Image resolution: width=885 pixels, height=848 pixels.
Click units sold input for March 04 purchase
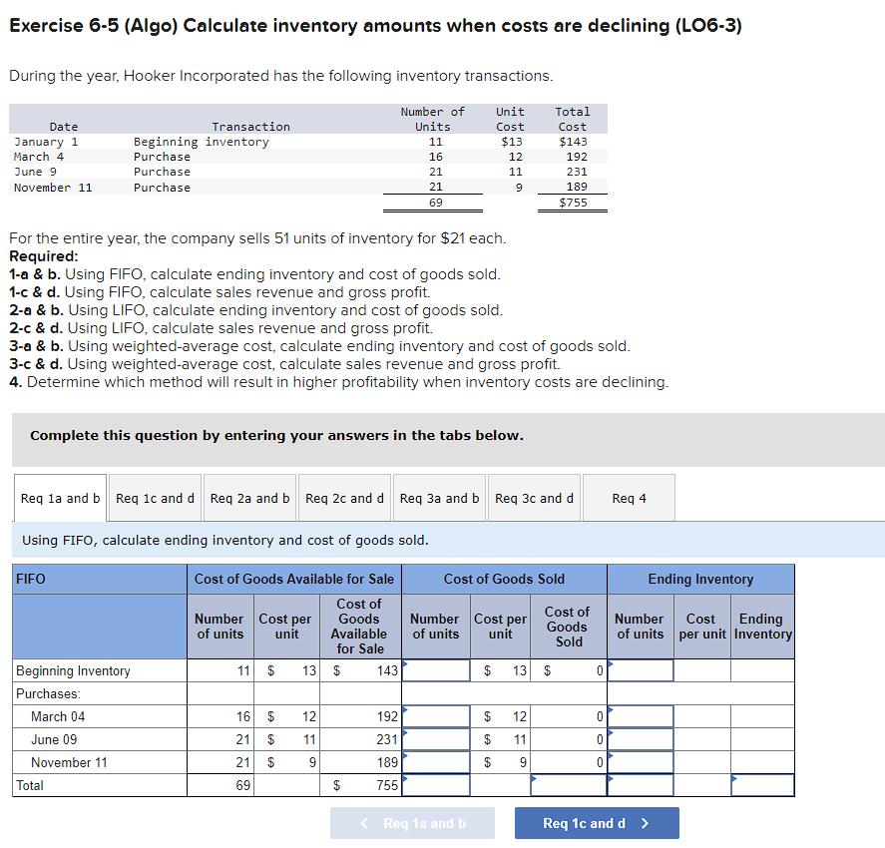click(435, 715)
